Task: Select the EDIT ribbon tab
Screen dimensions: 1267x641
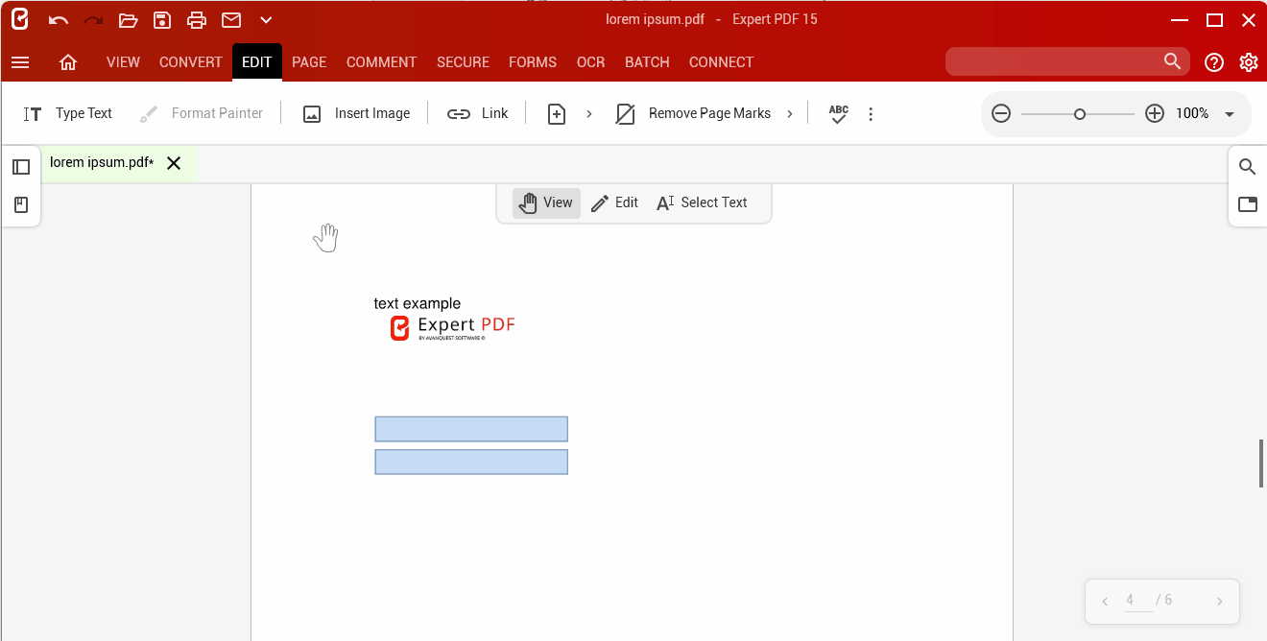Action: click(x=257, y=62)
